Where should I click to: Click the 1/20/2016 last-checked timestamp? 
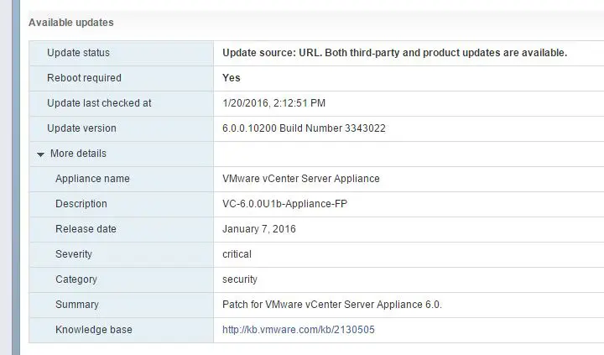coord(273,103)
